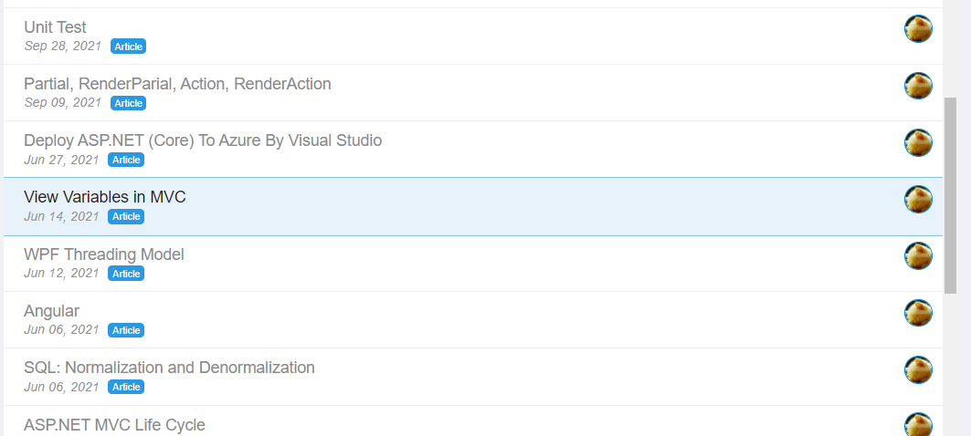The height and width of the screenshot is (436, 971).
Task: Click the vertical scrollbar thumb
Action: [950, 195]
